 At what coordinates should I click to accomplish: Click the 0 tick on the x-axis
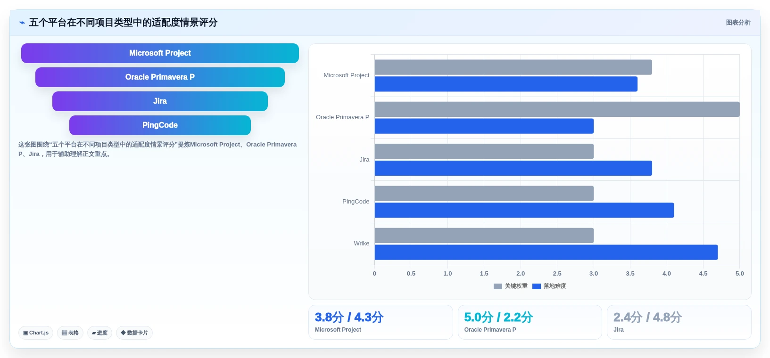click(x=375, y=274)
